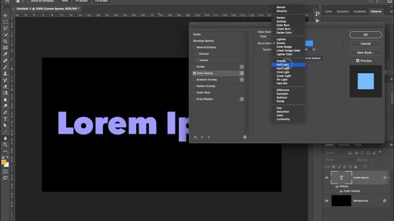Select the Eraser tool
The height and width of the screenshot is (221, 394).
click(x=5, y=87)
